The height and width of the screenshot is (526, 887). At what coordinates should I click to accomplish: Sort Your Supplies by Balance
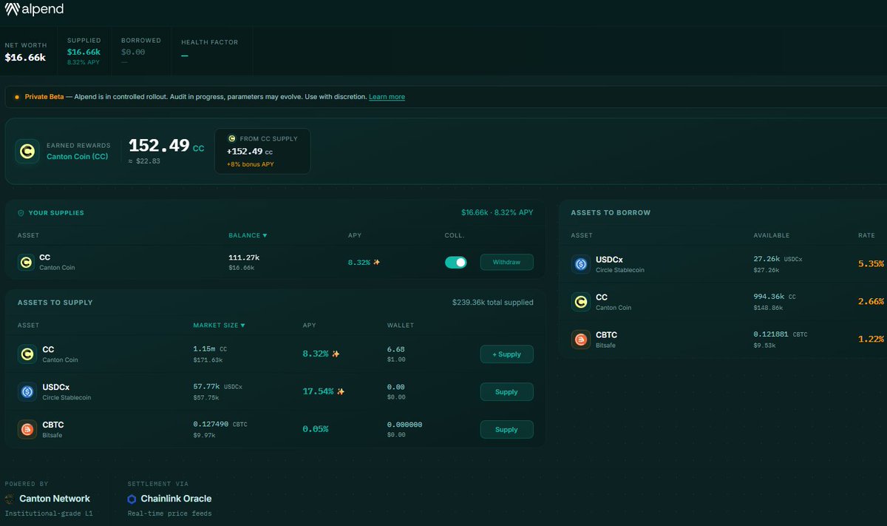248,235
